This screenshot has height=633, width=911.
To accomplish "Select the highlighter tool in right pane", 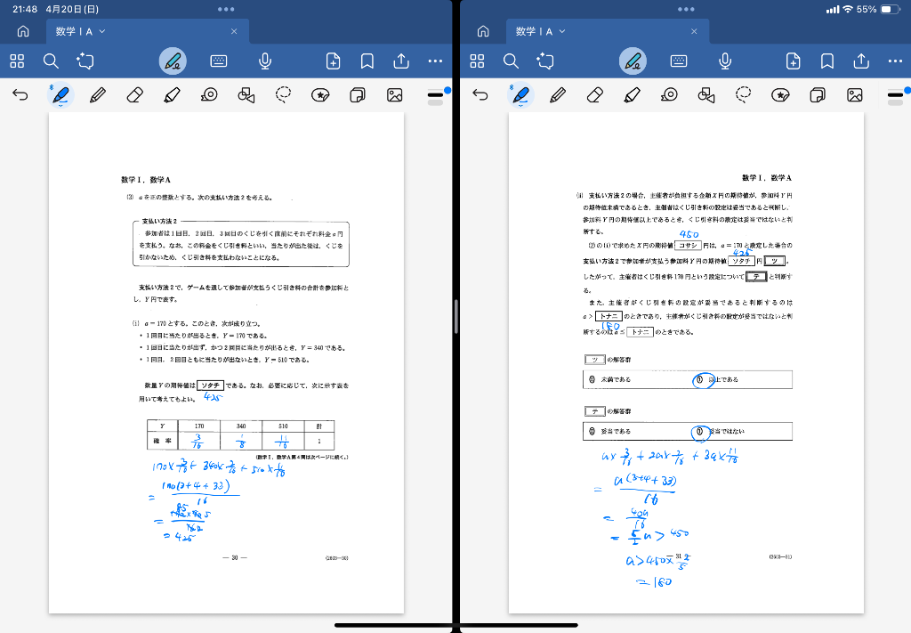I will [633, 94].
